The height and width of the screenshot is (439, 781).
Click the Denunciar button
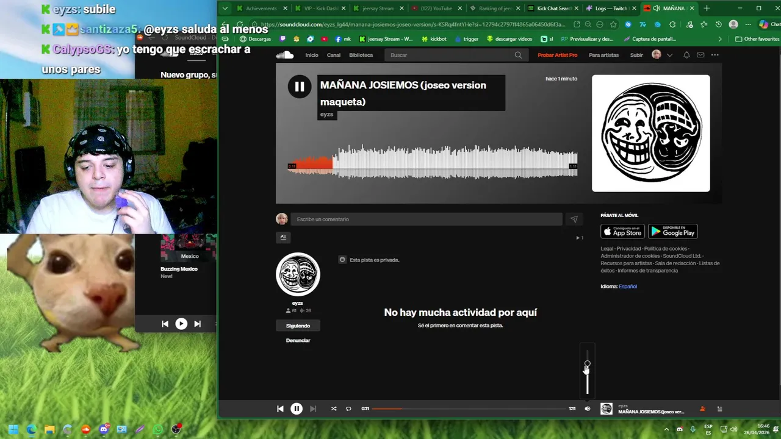click(x=298, y=340)
